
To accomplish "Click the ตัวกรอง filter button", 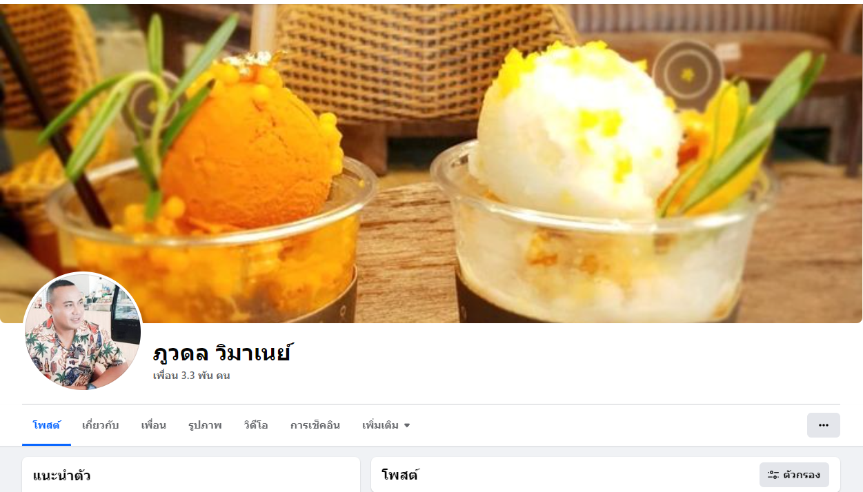I will [794, 475].
